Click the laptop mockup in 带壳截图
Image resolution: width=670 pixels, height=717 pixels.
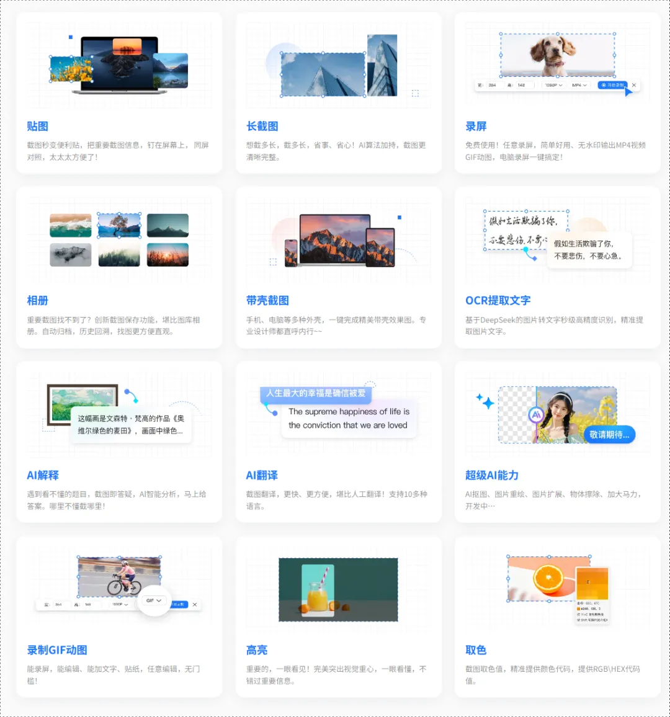(x=335, y=239)
